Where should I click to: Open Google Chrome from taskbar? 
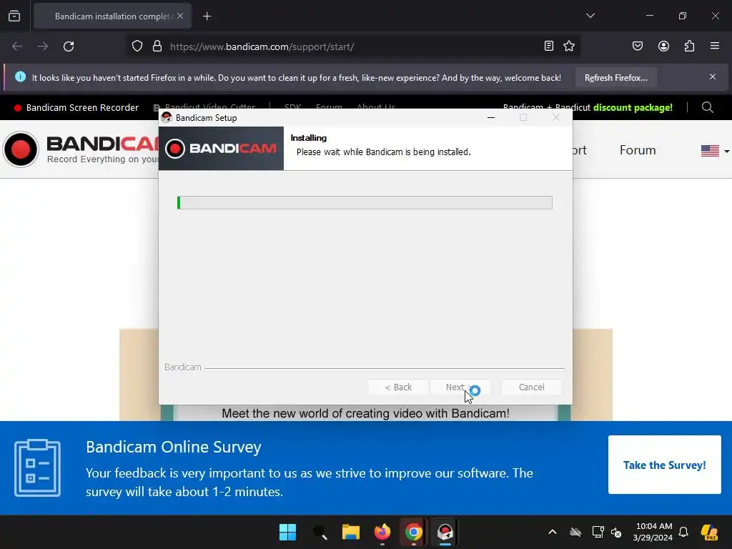click(414, 532)
